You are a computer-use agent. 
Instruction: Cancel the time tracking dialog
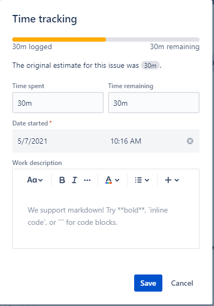pos(182,283)
